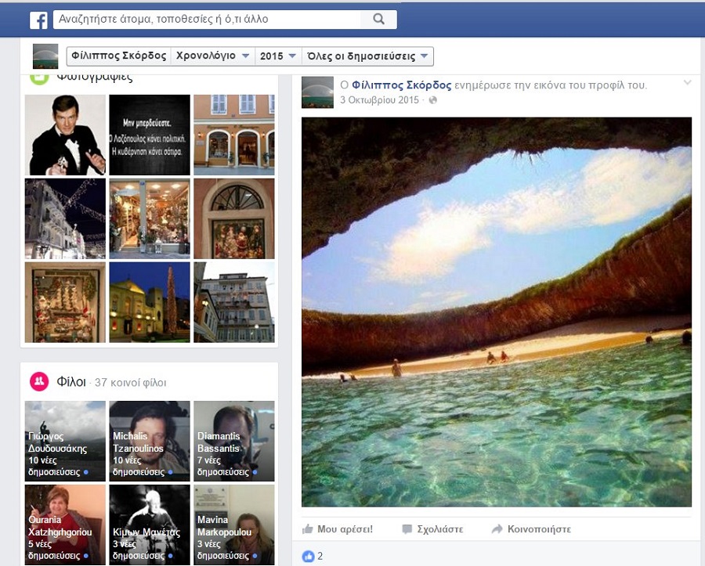Open the 2015 year dropdown
This screenshot has width=705, height=566.
279,56
